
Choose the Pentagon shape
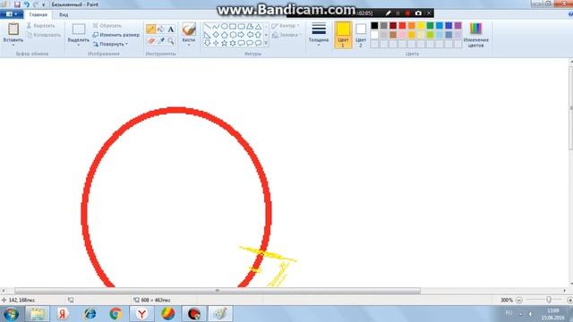click(x=225, y=35)
